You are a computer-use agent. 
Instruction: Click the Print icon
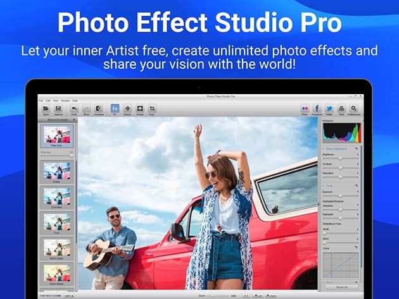pyautogui.click(x=341, y=109)
